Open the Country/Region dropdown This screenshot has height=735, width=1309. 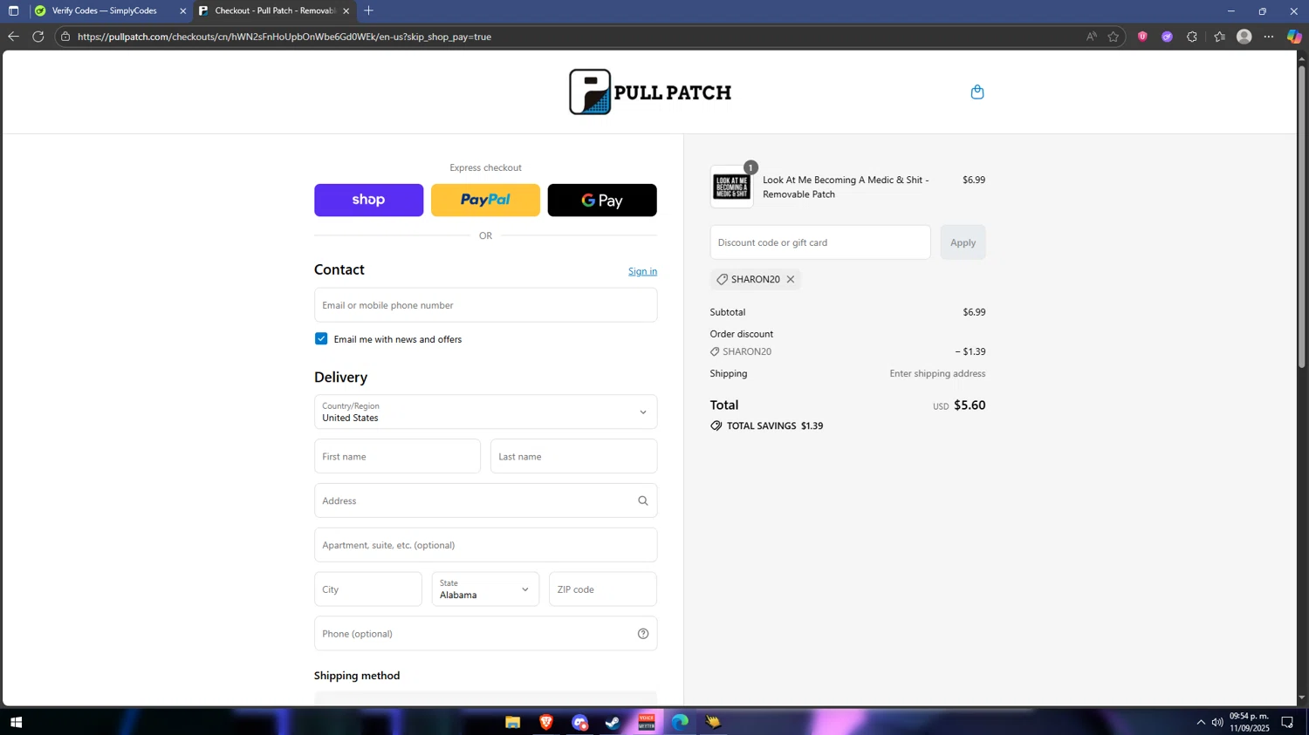[x=485, y=412]
